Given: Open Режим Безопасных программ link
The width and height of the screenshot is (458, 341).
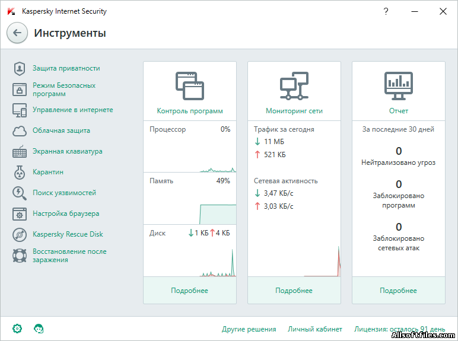Looking at the screenshot, I should coord(64,90).
